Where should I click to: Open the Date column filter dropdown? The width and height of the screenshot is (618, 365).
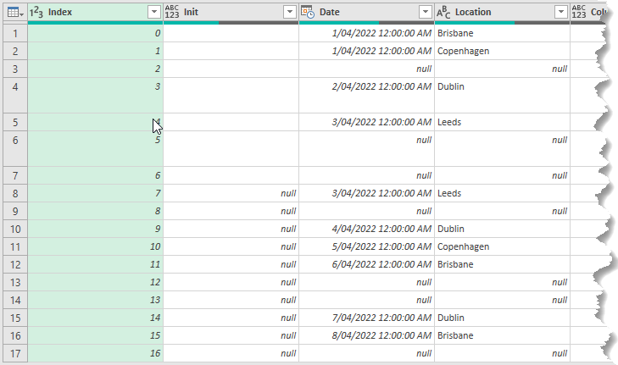pos(426,12)
